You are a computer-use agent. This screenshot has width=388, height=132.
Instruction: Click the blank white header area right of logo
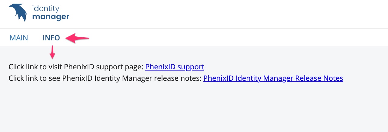pyautogui.click(x=227, y=14)
